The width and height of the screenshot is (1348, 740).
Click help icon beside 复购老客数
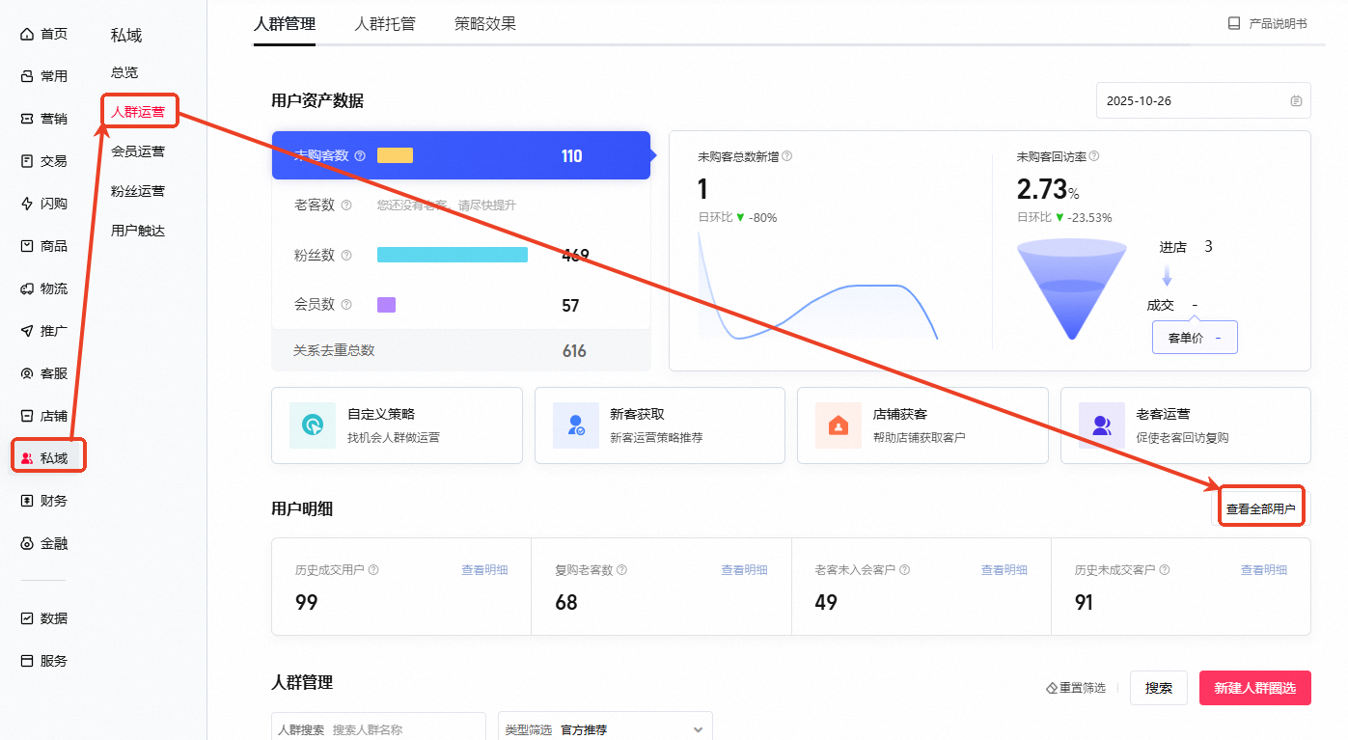point(621,570)
